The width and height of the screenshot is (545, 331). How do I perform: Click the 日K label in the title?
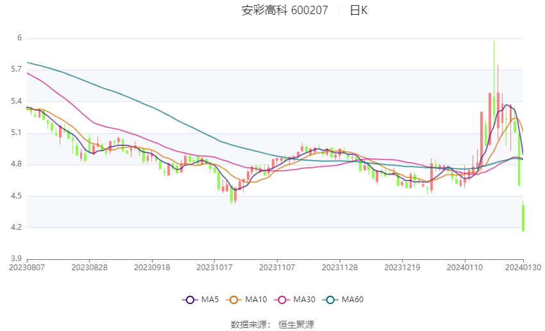coord(358,10)
